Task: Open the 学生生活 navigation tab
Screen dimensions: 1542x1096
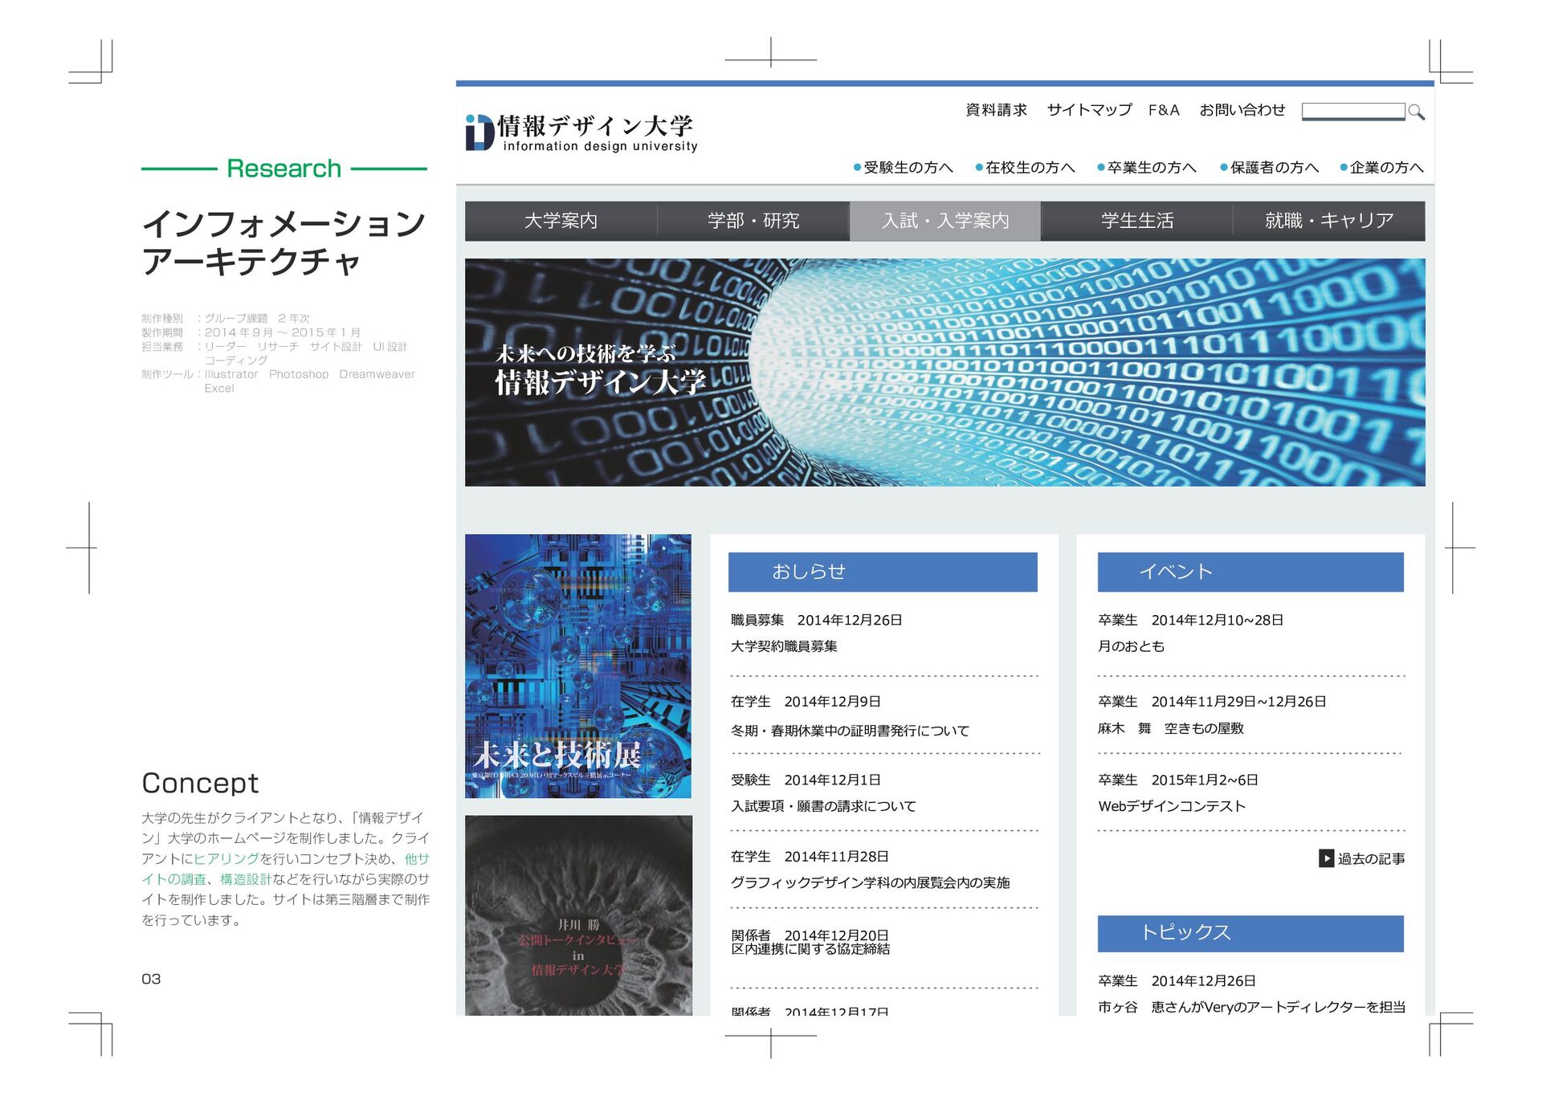Action: [x=1136, y=221]
